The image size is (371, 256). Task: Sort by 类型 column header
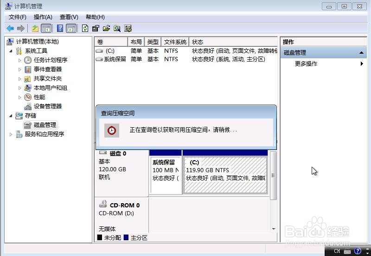153,42
